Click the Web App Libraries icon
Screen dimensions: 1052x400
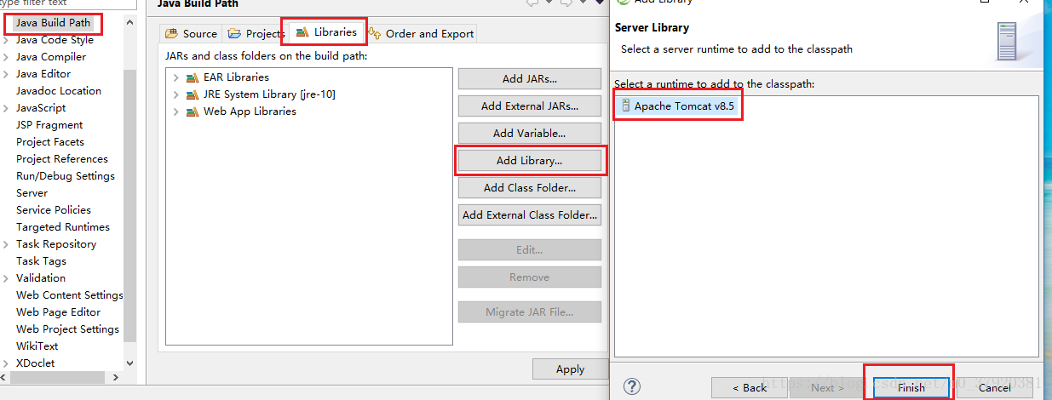(193, 111)
